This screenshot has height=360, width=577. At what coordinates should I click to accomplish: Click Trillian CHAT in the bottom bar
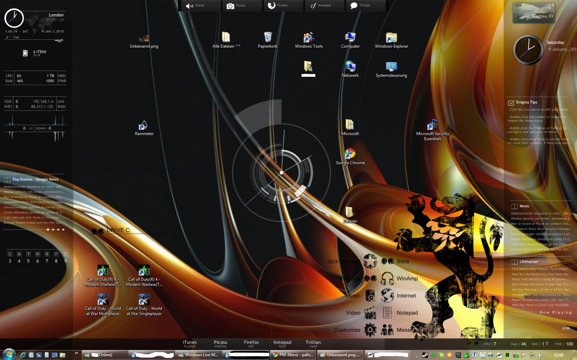[313, 344]
